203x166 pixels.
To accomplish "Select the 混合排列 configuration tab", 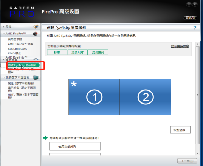I will coord(98,52).
